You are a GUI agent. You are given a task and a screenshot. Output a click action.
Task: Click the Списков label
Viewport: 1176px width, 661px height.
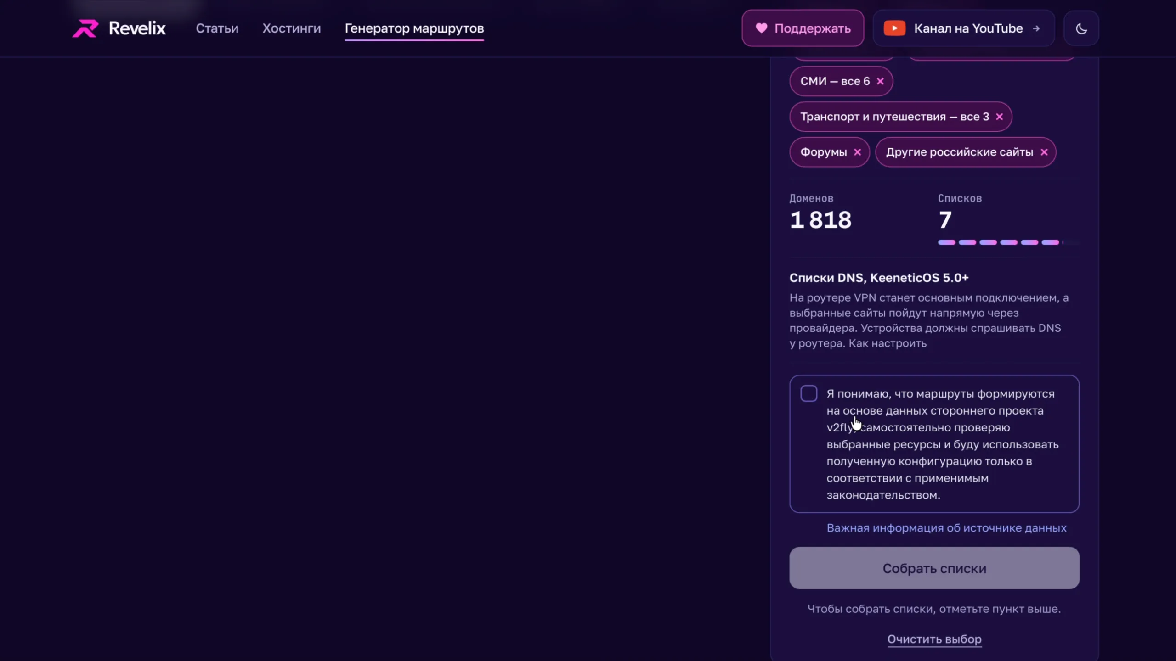point(960,198)
